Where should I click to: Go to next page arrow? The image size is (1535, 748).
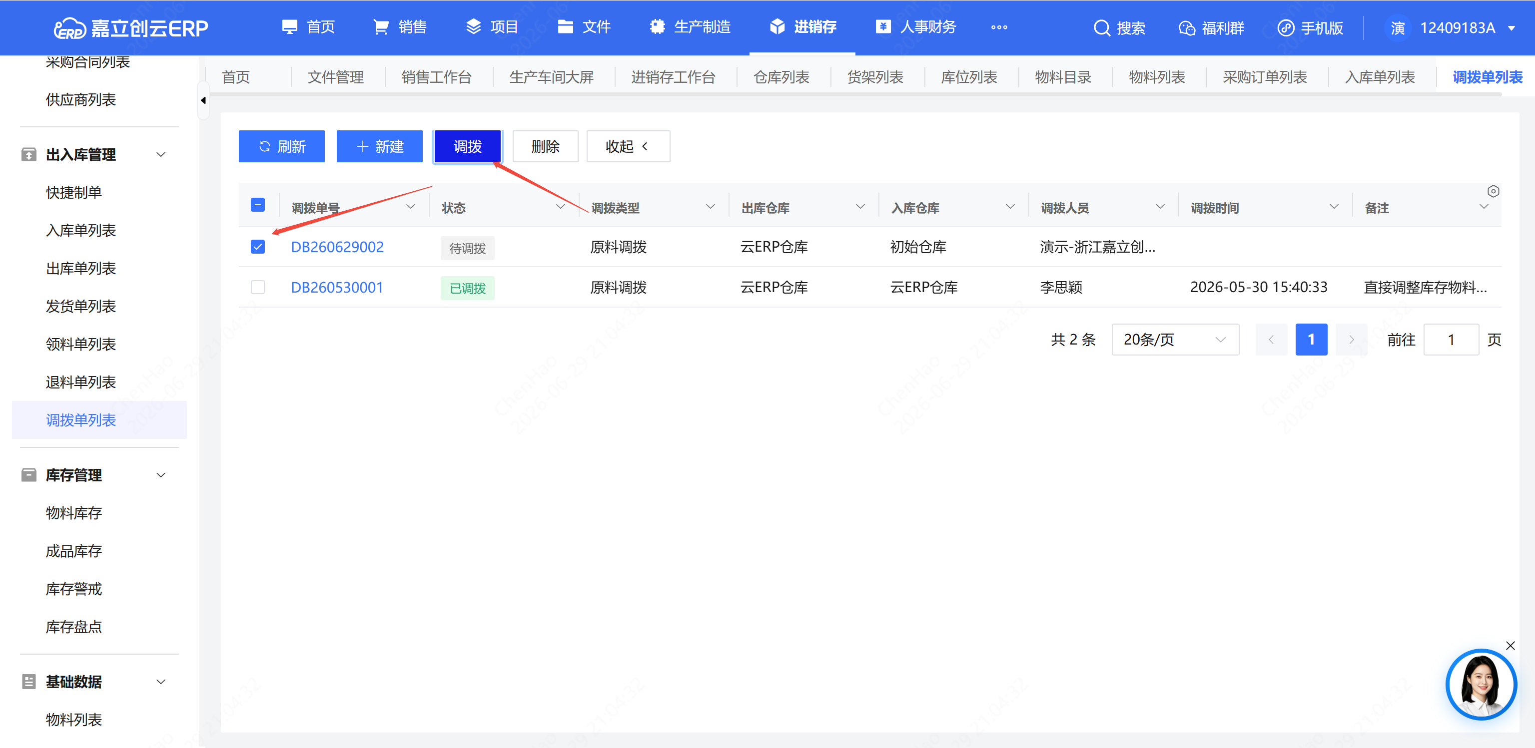[x=1351, y=340]
